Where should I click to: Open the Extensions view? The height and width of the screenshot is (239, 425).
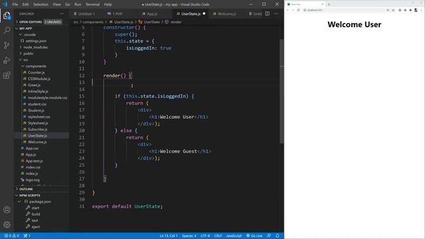point(7,75)
